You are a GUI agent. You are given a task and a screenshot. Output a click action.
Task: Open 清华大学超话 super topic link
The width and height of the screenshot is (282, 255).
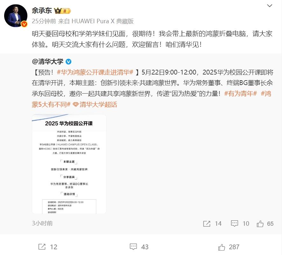98,104
